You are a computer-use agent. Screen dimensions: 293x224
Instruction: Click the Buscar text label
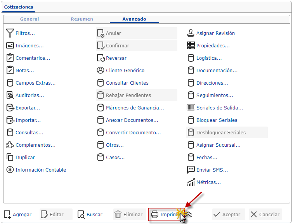94,214
